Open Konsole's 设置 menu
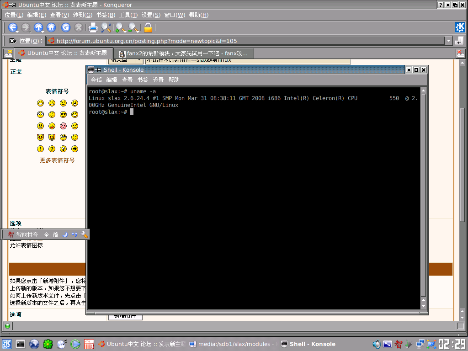 [x=158, y=80]
